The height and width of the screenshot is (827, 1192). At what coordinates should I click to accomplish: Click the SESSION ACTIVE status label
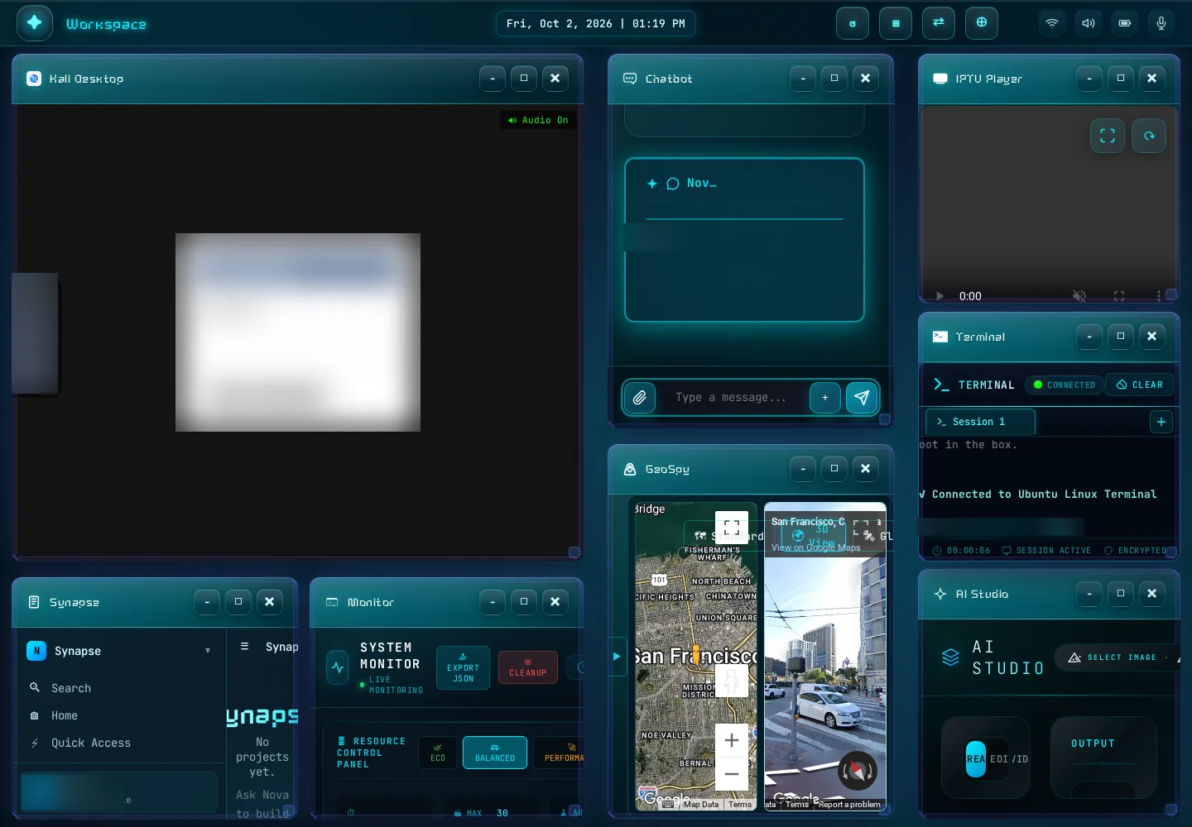click(1046, 550)
